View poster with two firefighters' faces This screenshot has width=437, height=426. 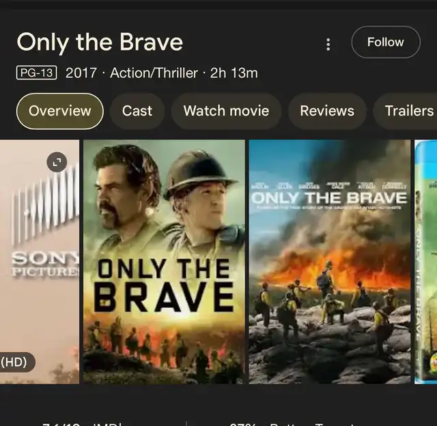coord(164,262)
